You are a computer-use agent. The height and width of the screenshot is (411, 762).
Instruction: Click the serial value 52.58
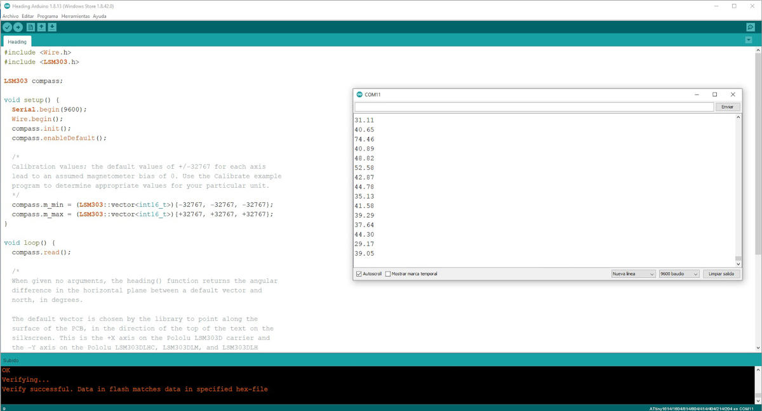tap(364, 167)
